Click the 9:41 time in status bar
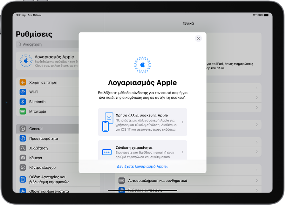Image resolution: width=285 pixels, height=205 pixels. click(21, 15)
